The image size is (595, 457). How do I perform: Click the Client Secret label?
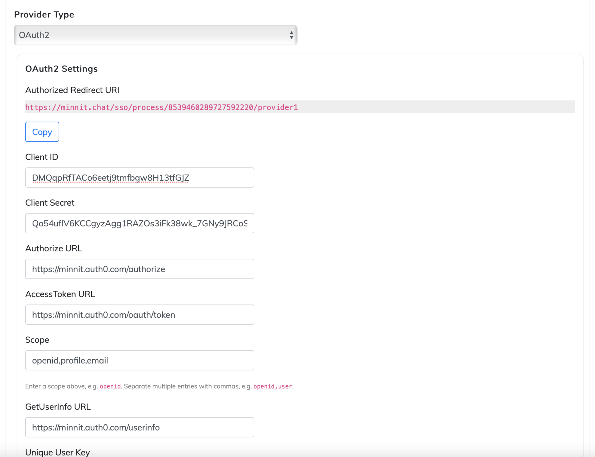[x=50, y=202]
